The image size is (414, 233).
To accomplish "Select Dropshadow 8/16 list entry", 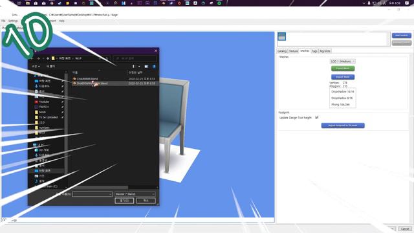I will [x=342, y=98].
